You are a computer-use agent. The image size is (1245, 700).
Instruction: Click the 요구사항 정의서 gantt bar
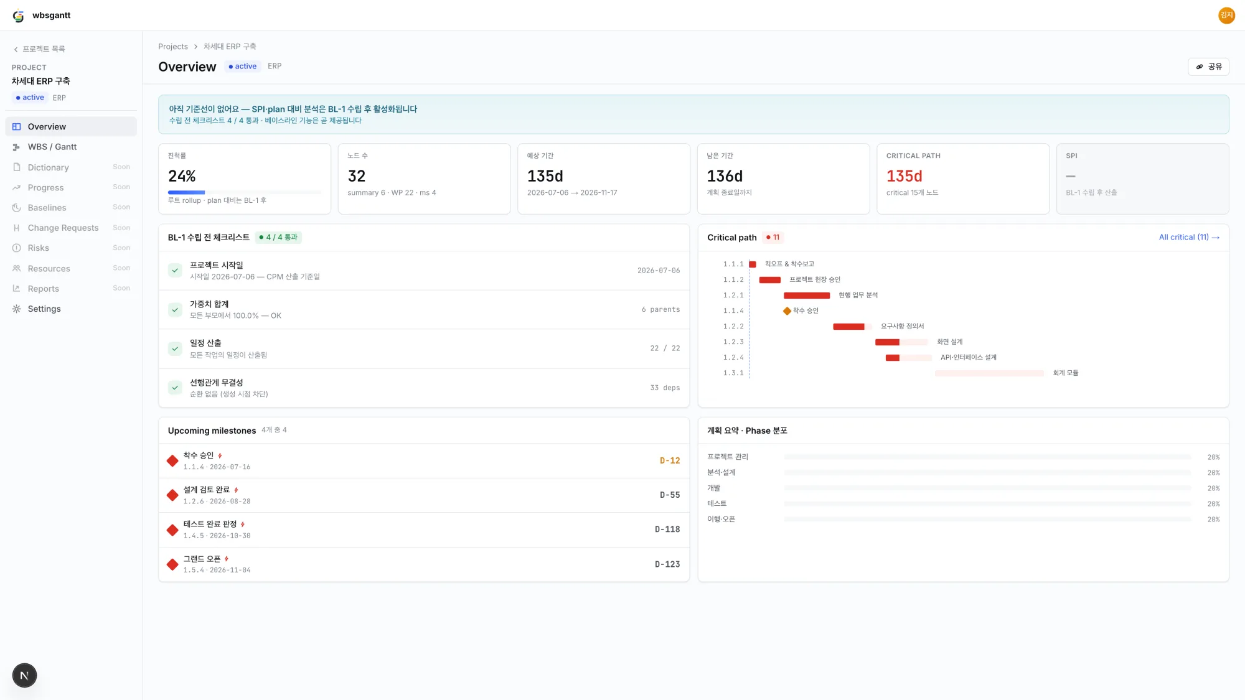coord(852,327)
